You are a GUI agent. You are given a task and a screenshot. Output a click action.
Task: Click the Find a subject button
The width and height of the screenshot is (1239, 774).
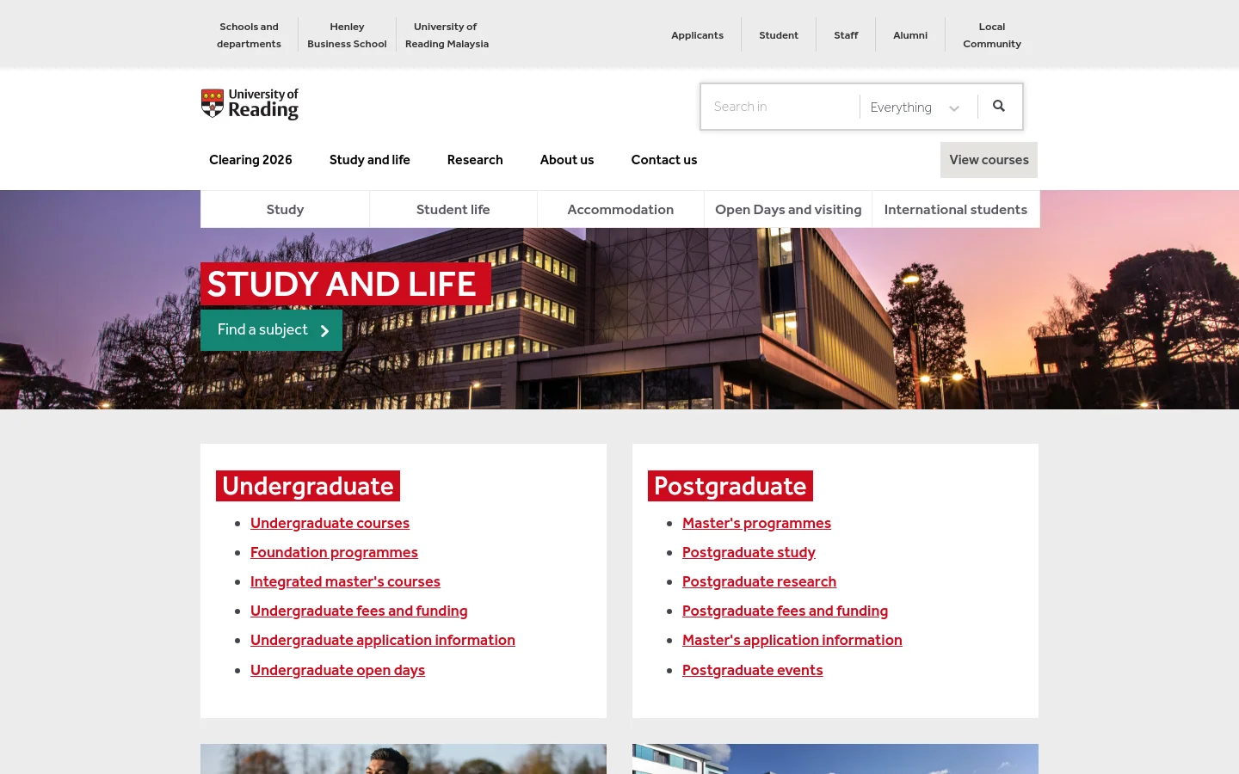pyautogui.click(x=271, y=330)
